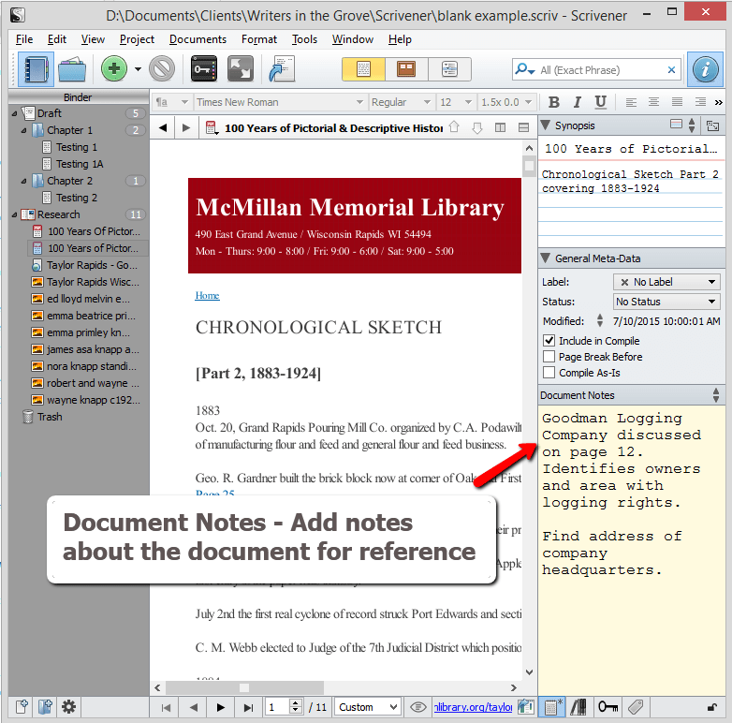Enable Compile As-Is checkbox

click(x=549, y=372)
